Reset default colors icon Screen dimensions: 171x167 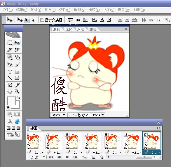click(x=8, y=108)
